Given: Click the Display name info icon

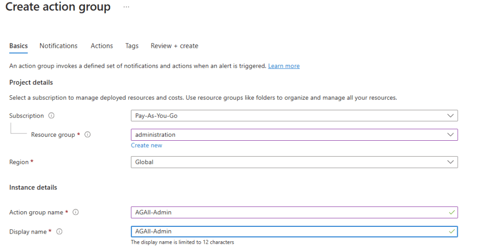Looking at the screenshot, I should pyautogui.click(x=59, y=232).
